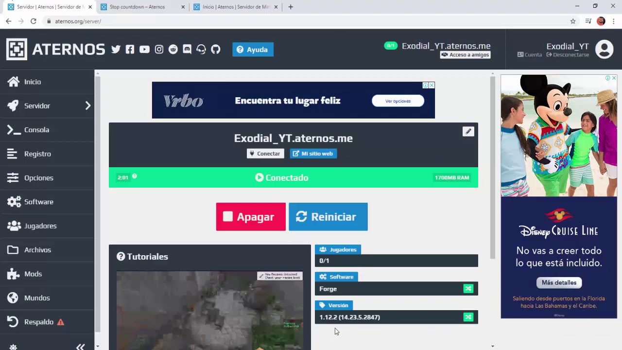Click Ver opciones on Vrbo ad
This screenshot has width=622, height=350.
coord(398,101)
